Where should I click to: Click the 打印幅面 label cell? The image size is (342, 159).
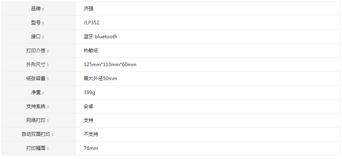click(38, 148)
